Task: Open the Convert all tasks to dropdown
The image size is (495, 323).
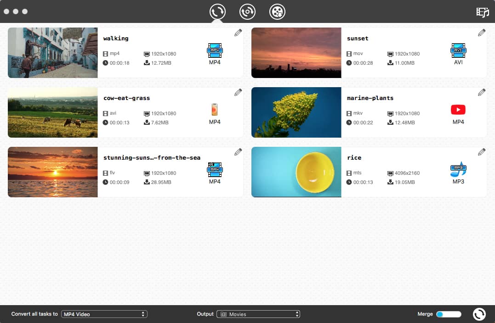Action: tap(104, 314)
